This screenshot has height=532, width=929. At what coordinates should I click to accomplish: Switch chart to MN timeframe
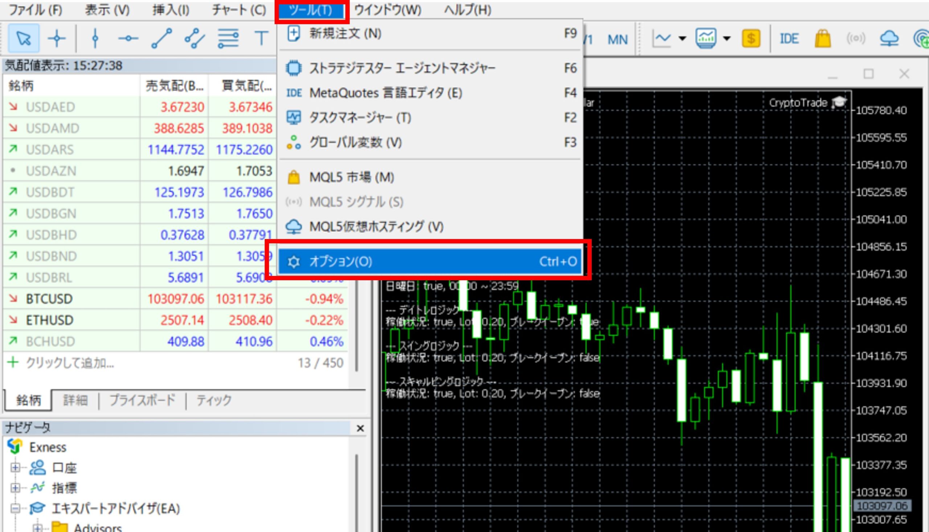pos(617,40)
